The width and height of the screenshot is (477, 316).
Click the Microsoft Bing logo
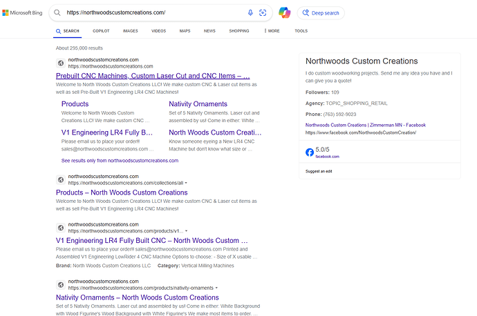[x=22, y=12]
